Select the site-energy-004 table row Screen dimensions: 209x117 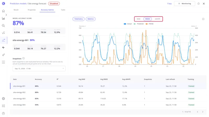[108, 105]
